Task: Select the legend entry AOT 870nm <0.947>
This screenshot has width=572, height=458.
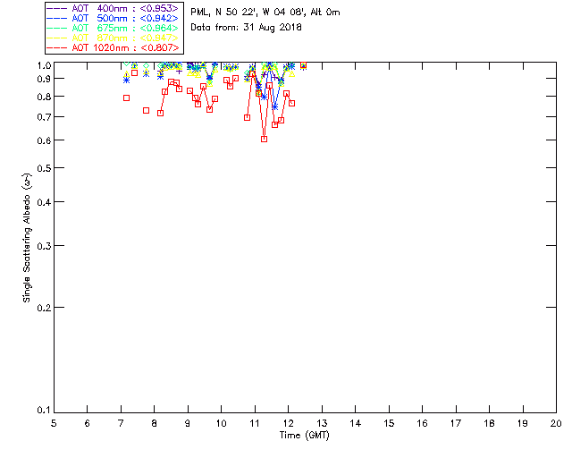Action: coord(113,38)
